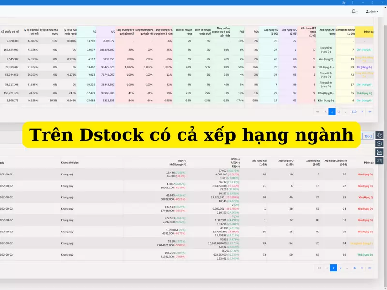Click 'Xếp hạng SMR rating' column header
387x290 pixels.
pos(327,32)
